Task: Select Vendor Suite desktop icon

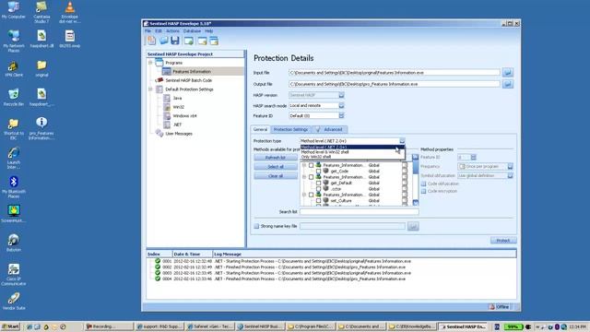Action: pos(14,302)
